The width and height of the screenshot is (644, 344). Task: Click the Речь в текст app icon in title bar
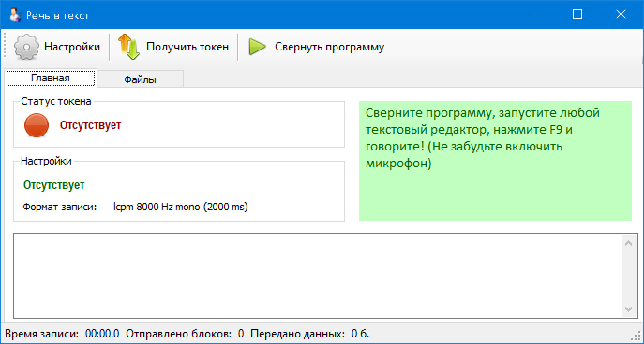(x=15, y=15)
